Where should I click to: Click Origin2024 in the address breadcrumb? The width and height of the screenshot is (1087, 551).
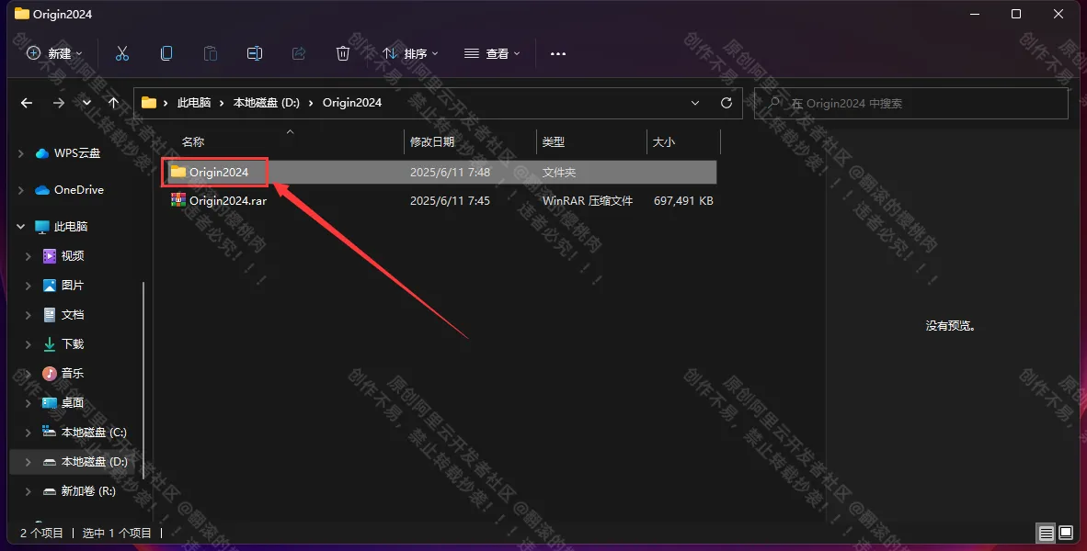(352, 103)
